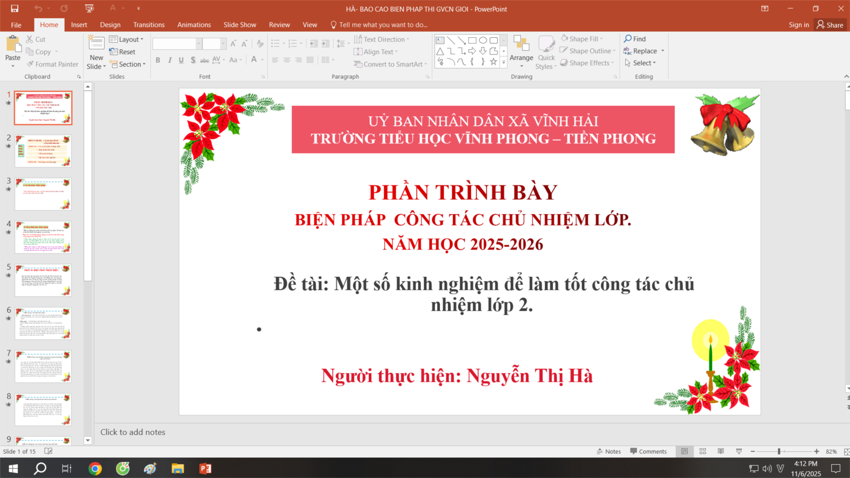The height and width of the screenshot is (478, 850).
Task: Click the New Slide icon
Action: pyautogui.click(x=96, y=44)
